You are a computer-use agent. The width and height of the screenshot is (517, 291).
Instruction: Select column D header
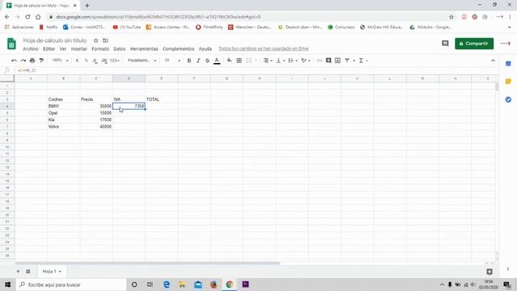click(x=128, y=78)
